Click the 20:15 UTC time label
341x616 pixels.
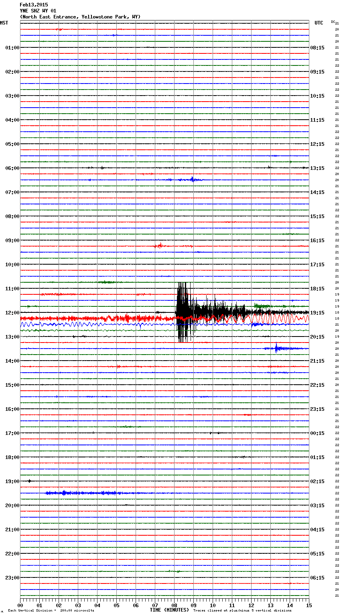(317, 337)
